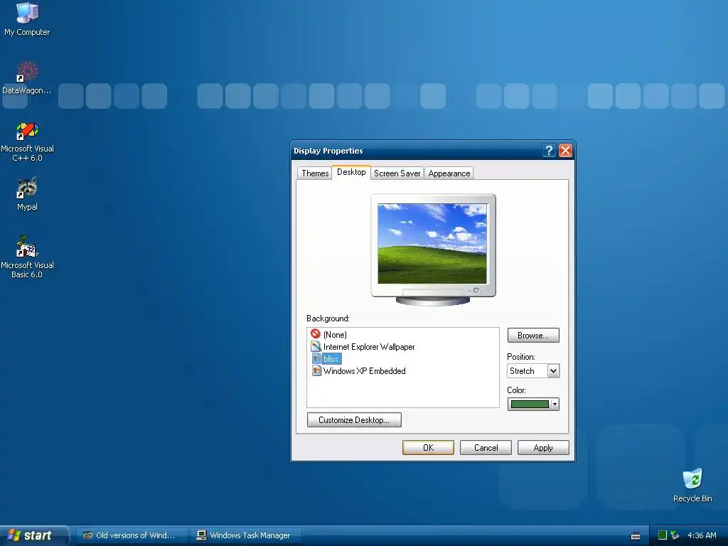Select the Recycle Bin icon
The image size is (728, 546).
tap(692, 485)
